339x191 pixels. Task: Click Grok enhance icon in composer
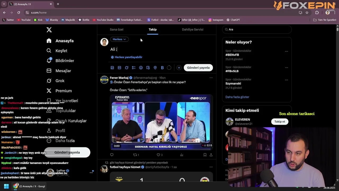click(x=127, y=68)
